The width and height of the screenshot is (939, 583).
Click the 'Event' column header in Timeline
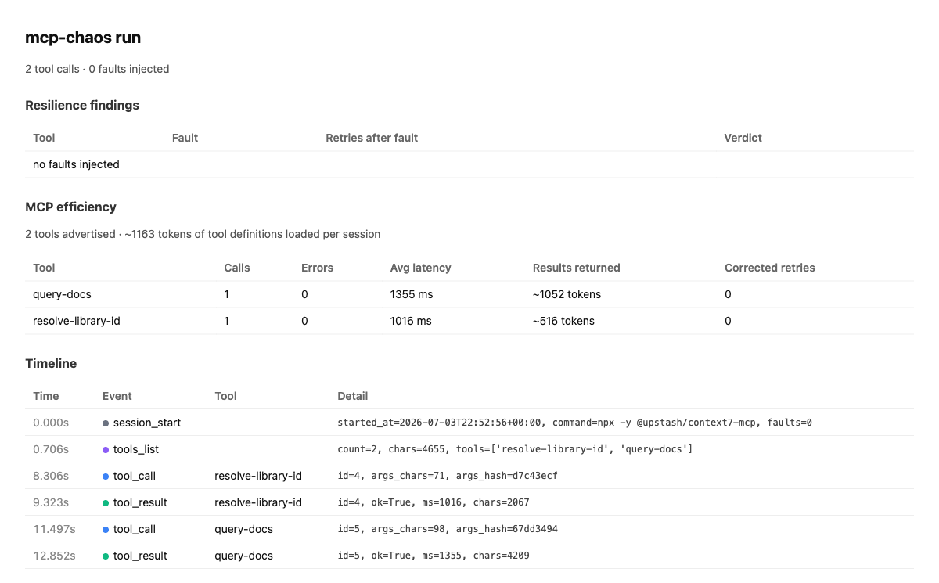117,396
